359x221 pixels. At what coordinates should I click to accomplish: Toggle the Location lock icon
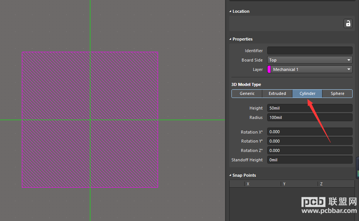tap(348, 24)
